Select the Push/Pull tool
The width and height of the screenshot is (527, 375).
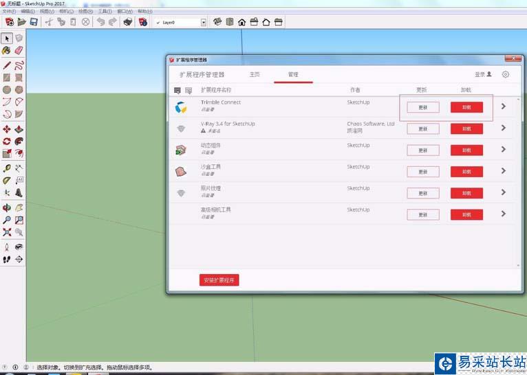(x=19, y=129)
